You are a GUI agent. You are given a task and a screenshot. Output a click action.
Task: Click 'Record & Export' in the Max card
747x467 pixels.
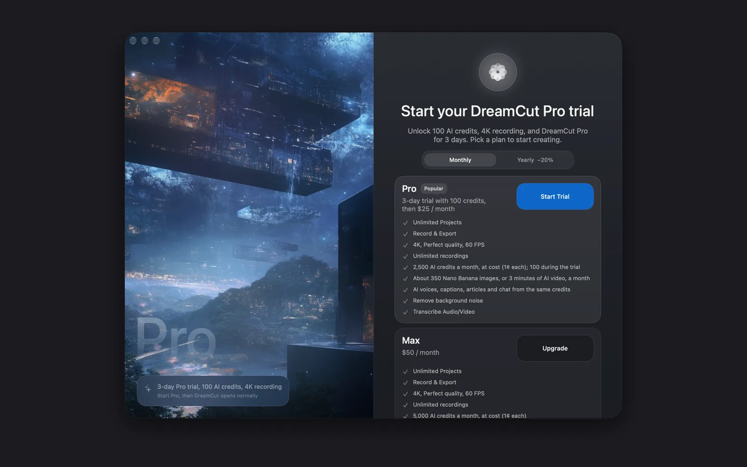tap(435, 382)
